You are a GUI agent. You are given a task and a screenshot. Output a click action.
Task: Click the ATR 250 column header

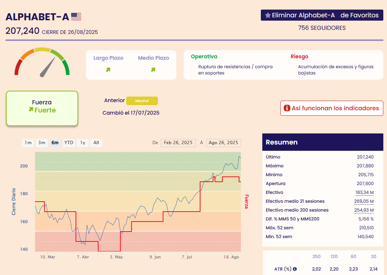pyautogui.click(x=317, y=257)
